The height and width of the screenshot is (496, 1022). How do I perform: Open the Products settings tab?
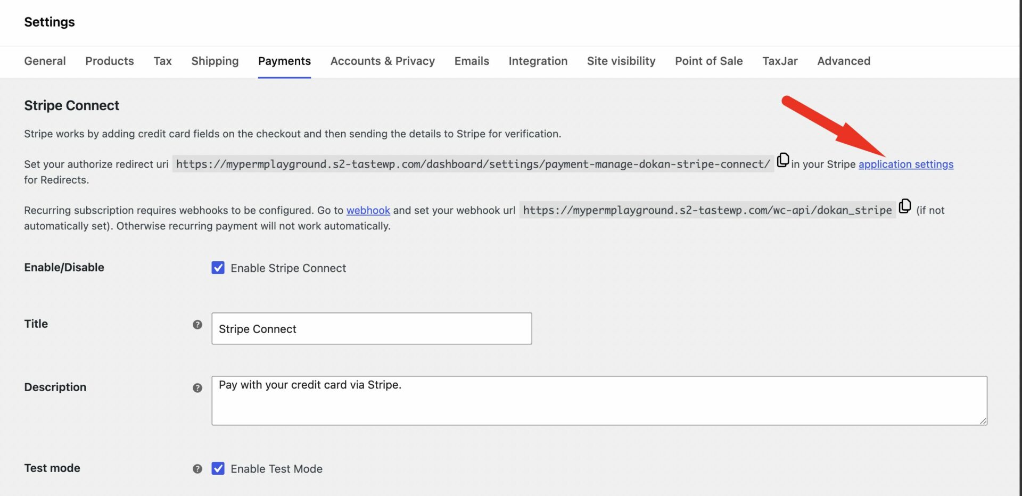[110, 61]
